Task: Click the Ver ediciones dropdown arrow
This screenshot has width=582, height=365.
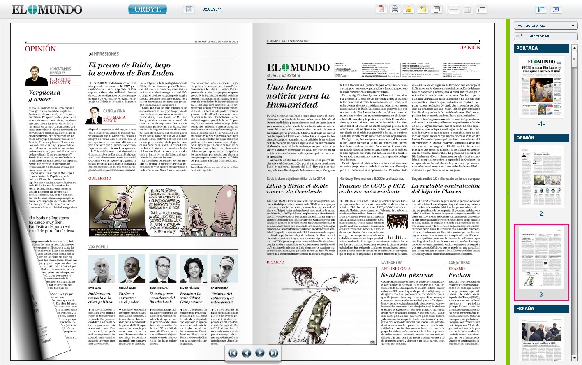Action: pos(573,26)
